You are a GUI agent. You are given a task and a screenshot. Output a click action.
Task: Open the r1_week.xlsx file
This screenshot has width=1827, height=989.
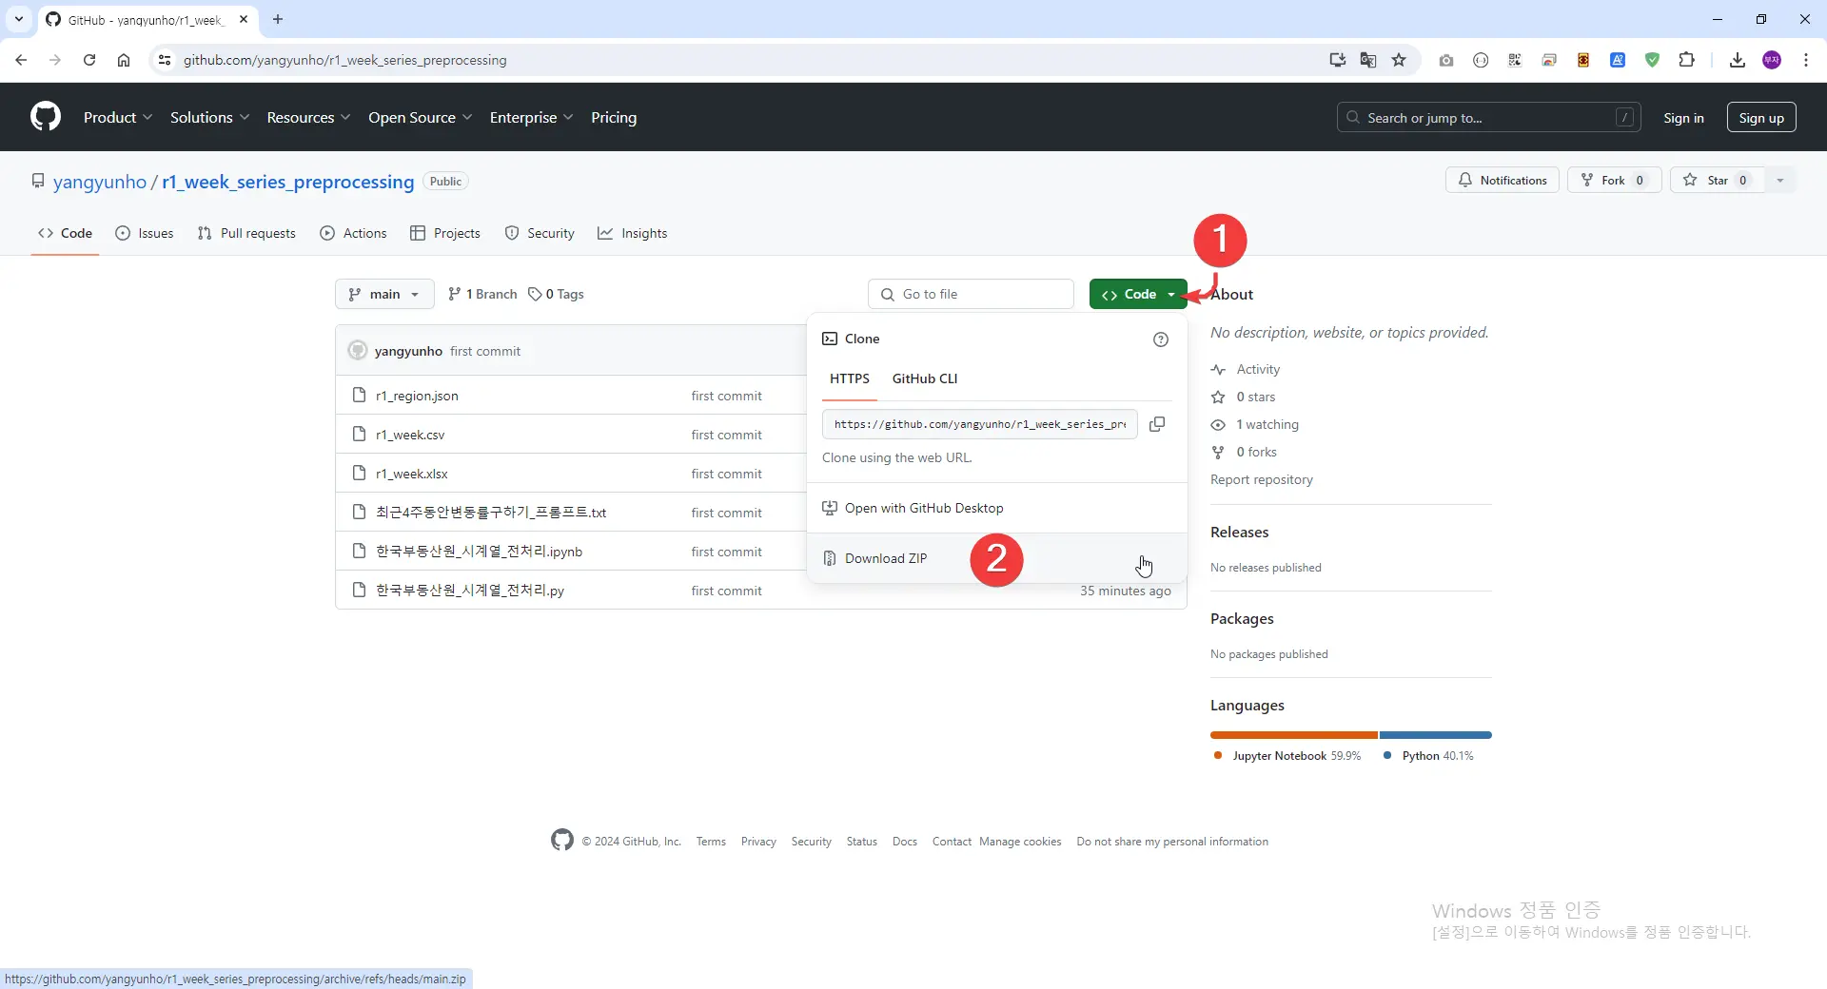[x=412, y=474]
